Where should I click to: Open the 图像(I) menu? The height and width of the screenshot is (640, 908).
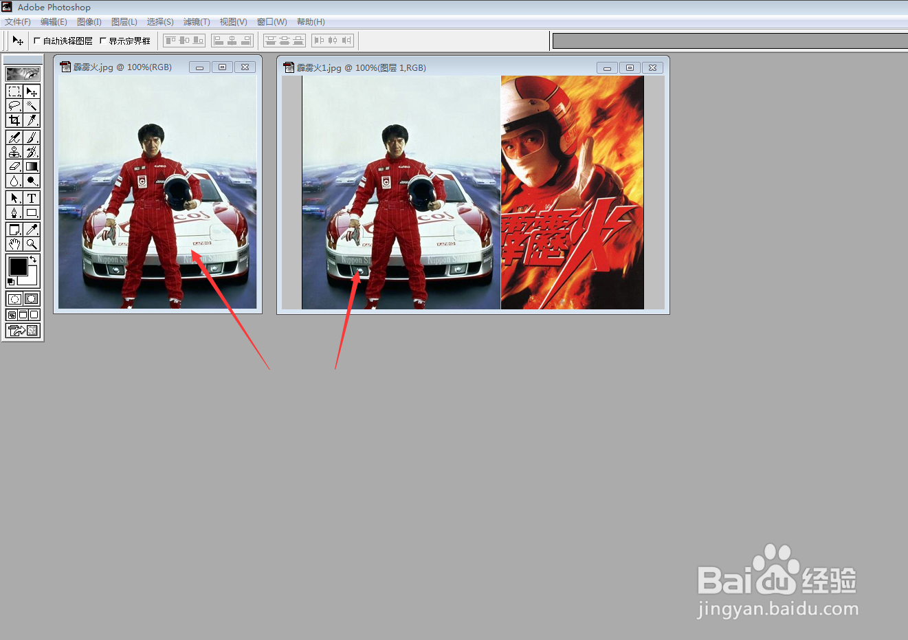point(89,22)
